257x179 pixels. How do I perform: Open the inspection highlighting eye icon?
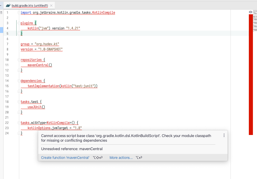pyautogui.click(x=250, y=12)
